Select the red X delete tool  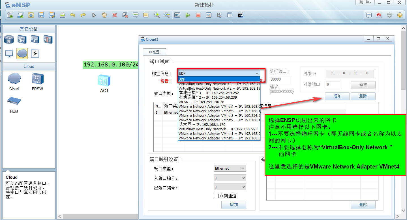coord(115,15)
